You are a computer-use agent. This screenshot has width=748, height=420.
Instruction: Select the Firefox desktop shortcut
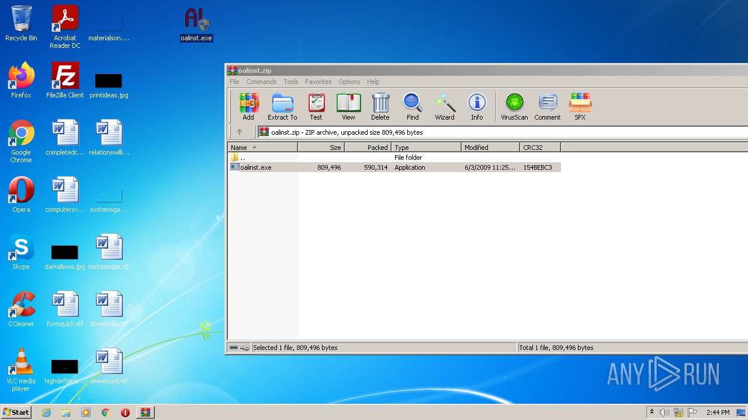[21, 80]
